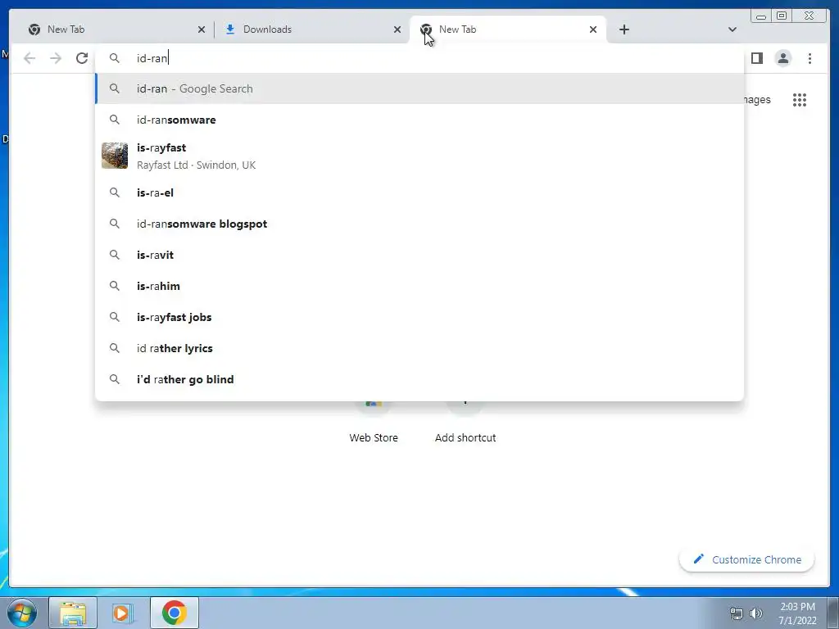The image size is (839, 629).
Task: Close the active New Tab tab
Action: tap(593, 29)
